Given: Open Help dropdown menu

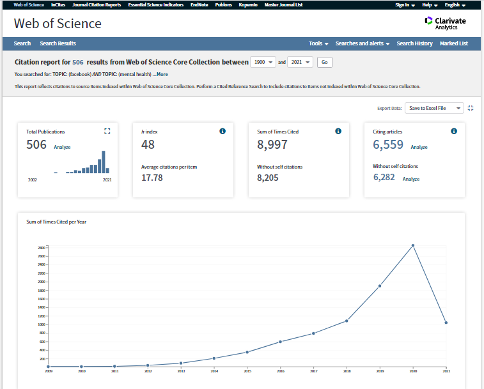Looking at the screenshot, I should pos(430,5).
